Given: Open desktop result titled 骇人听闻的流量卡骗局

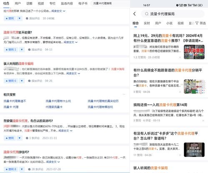Looking at the screenshot, I should 18,64.
